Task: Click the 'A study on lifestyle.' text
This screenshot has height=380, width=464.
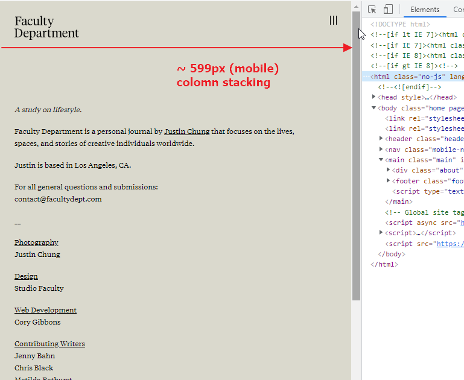Action: point(48,110)
